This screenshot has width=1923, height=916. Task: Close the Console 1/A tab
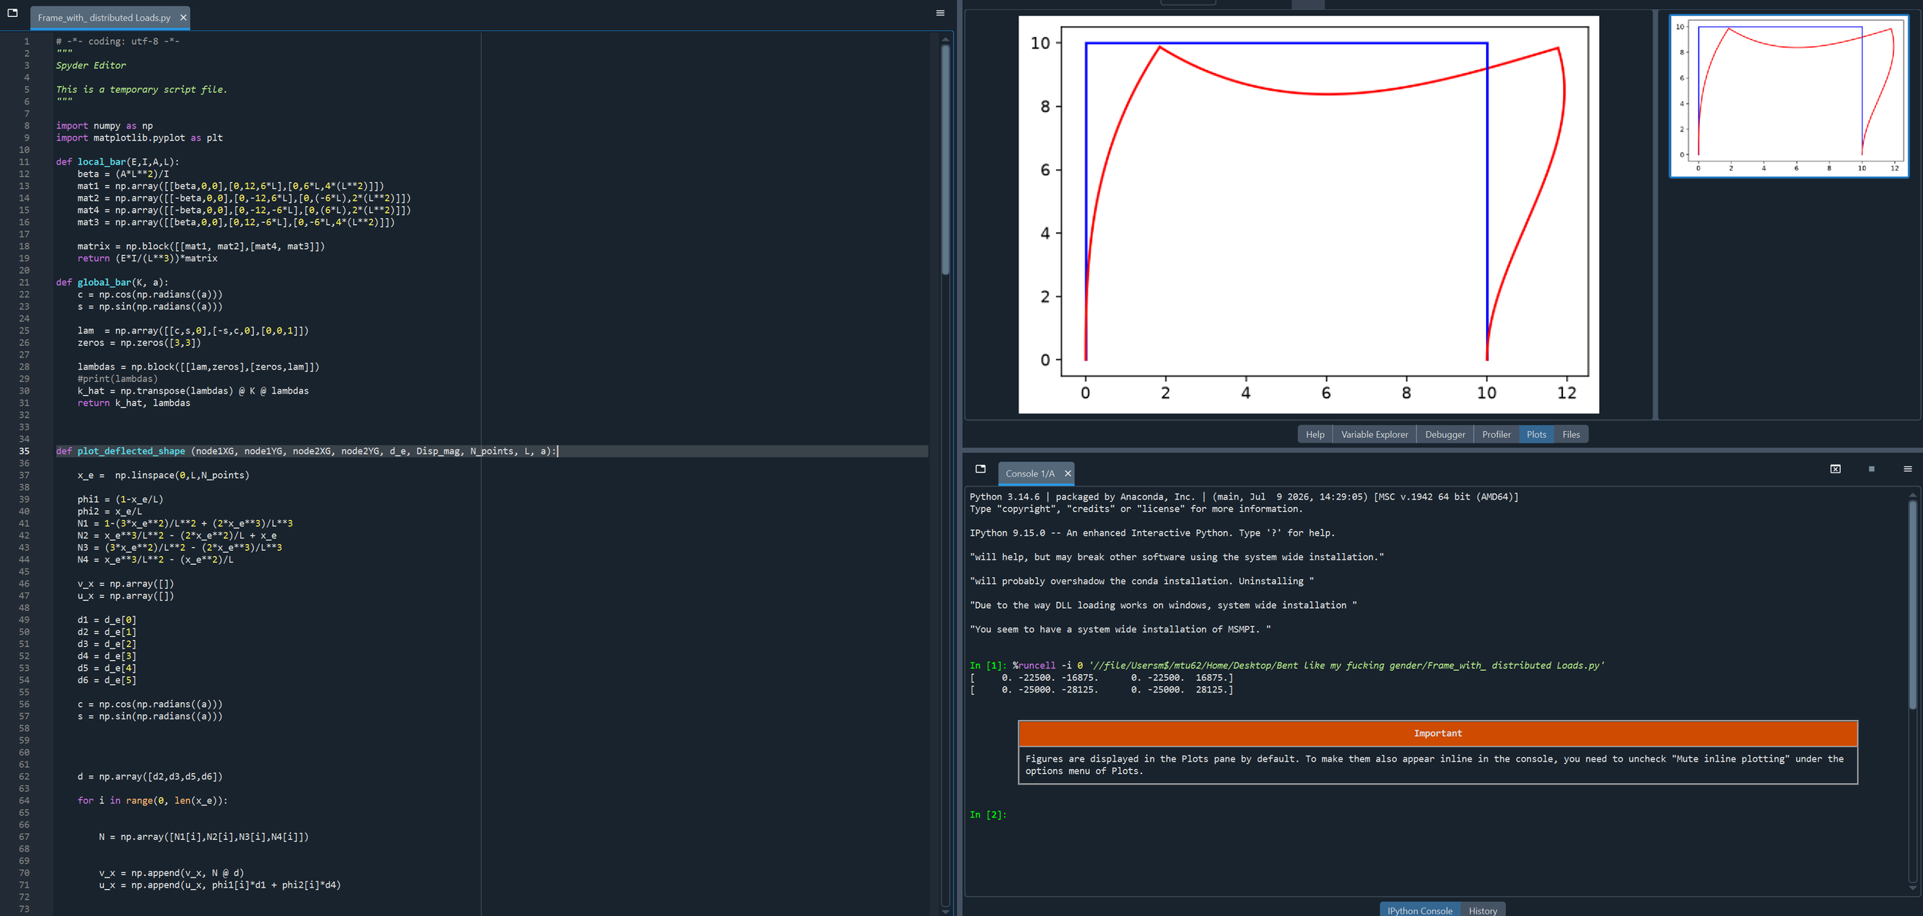click(x=1068, y=473)
